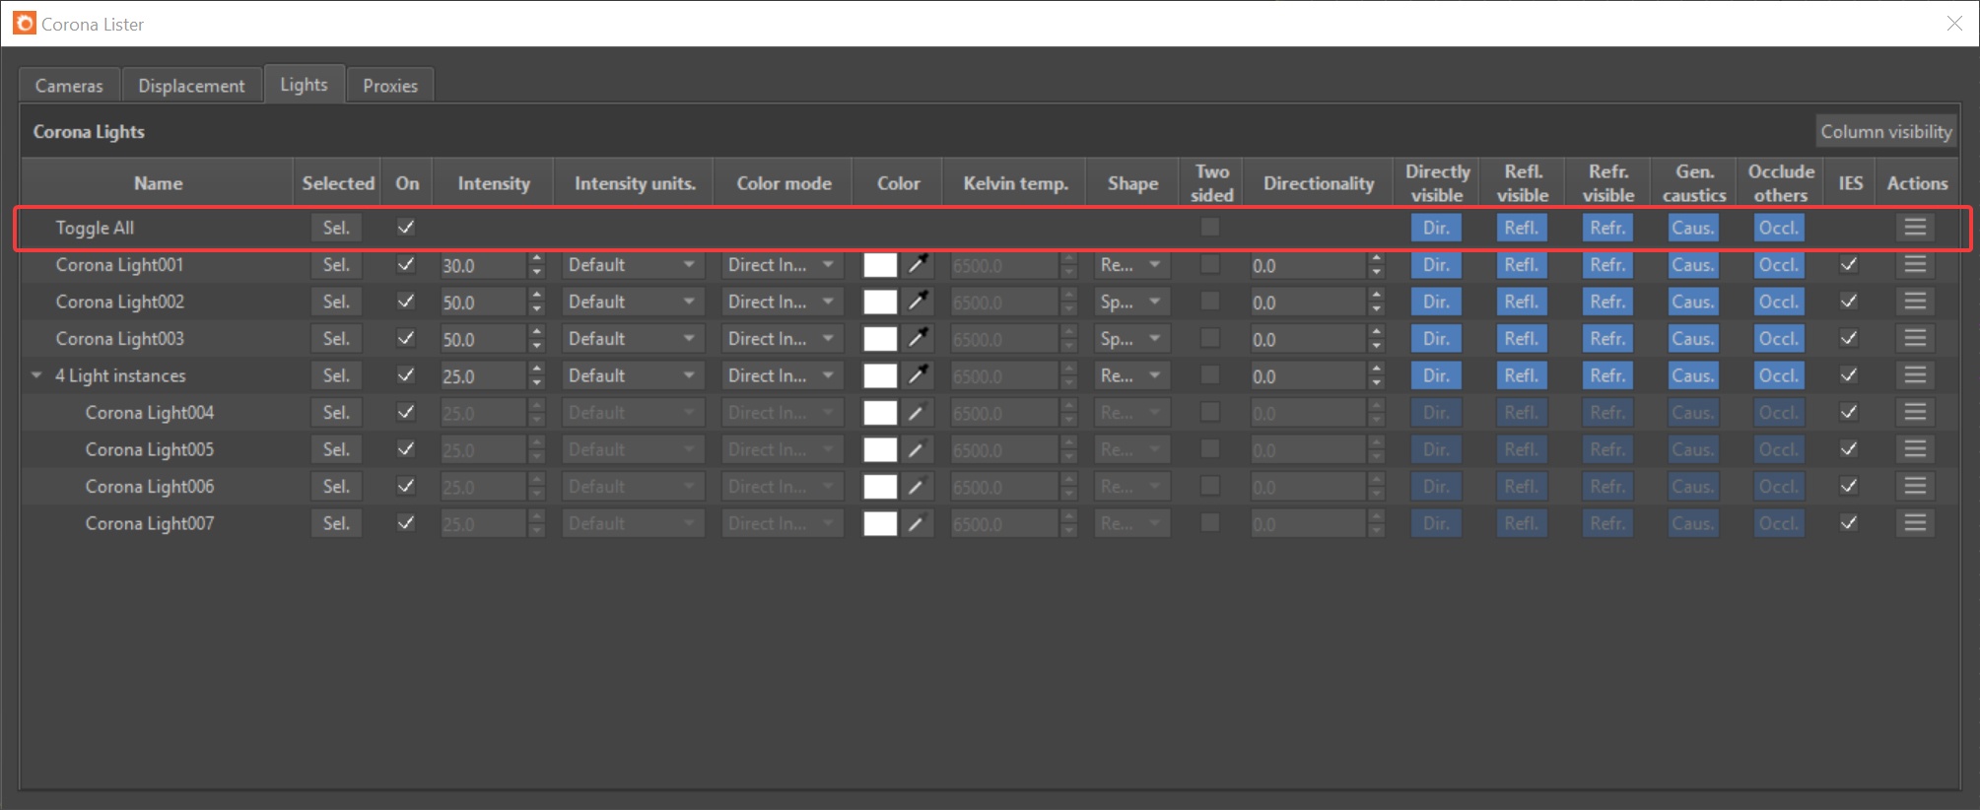The image size is (1980, 810).
Task: Open actions menu for Corona Light005
Action: click(x=1915, y=449)
